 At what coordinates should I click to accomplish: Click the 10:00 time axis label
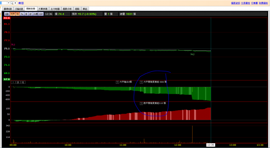tap(68, 145)
